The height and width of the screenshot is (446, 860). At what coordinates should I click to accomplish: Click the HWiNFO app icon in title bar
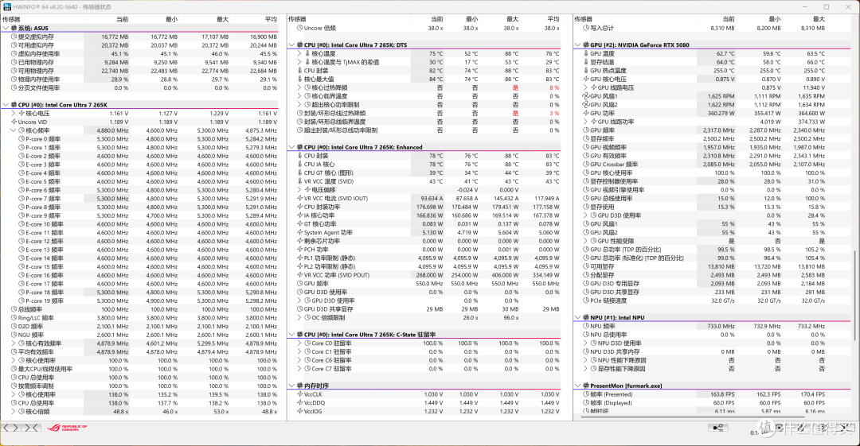tap(7, 6)
